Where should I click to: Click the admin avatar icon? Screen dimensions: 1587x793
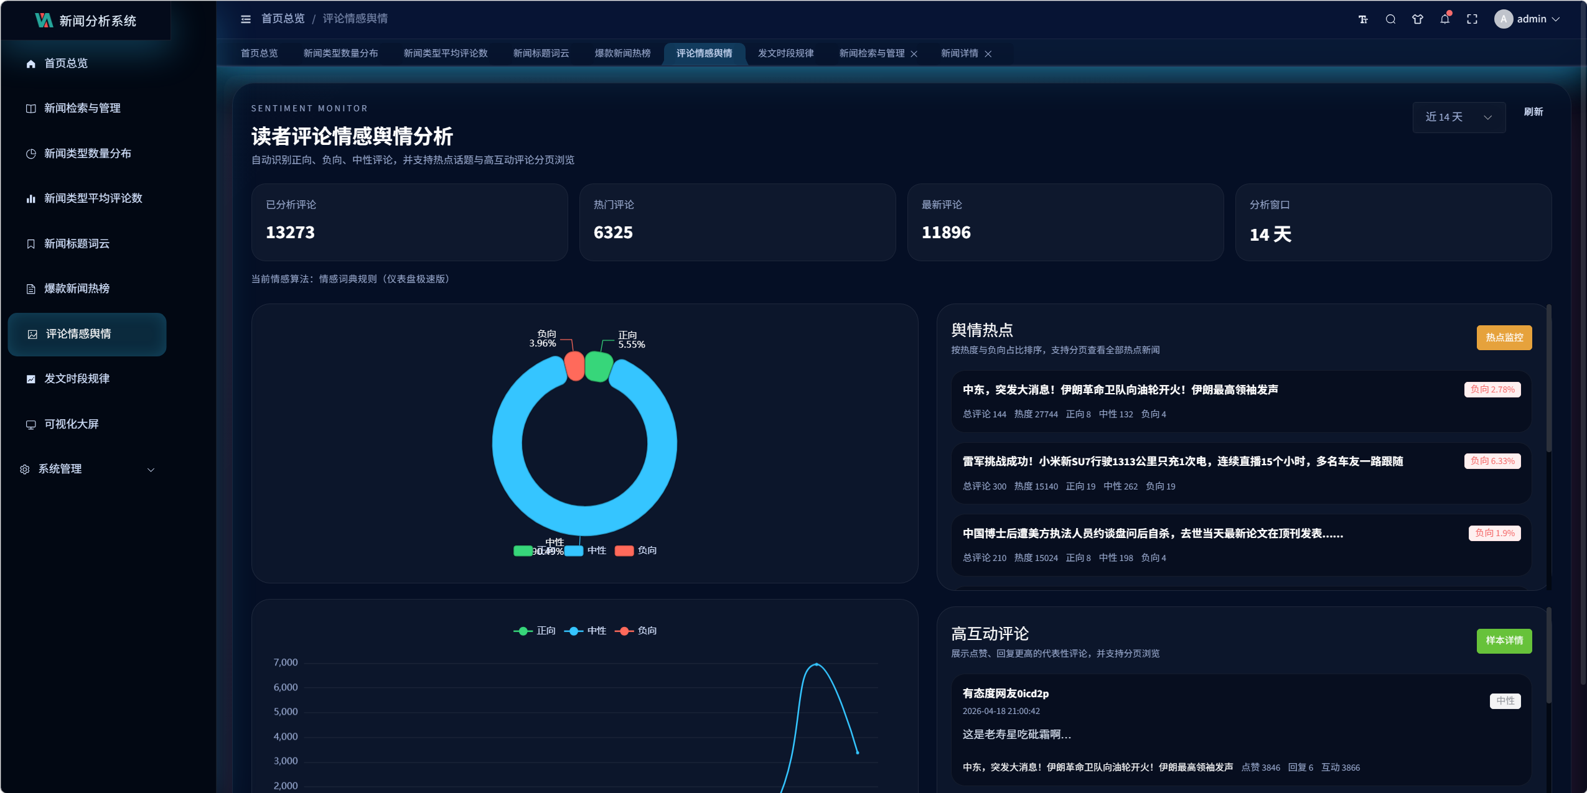tap(1503, 19)
